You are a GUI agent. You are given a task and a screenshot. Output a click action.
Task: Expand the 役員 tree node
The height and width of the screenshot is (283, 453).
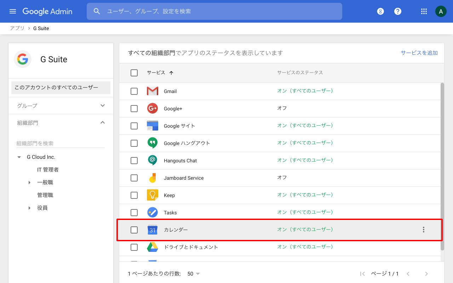[x=29, y=208]
